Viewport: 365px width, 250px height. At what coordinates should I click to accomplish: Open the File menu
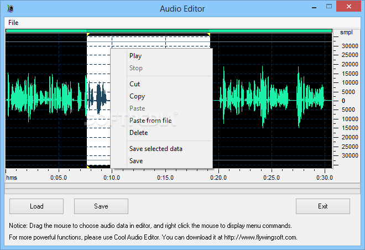coord(13,23)
